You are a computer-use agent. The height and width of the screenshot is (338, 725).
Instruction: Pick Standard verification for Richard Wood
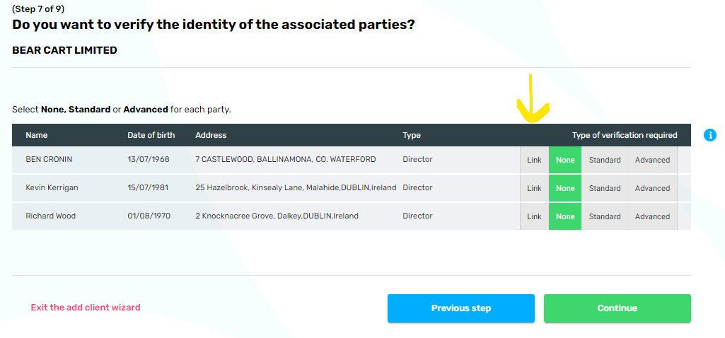click(605, 216)
